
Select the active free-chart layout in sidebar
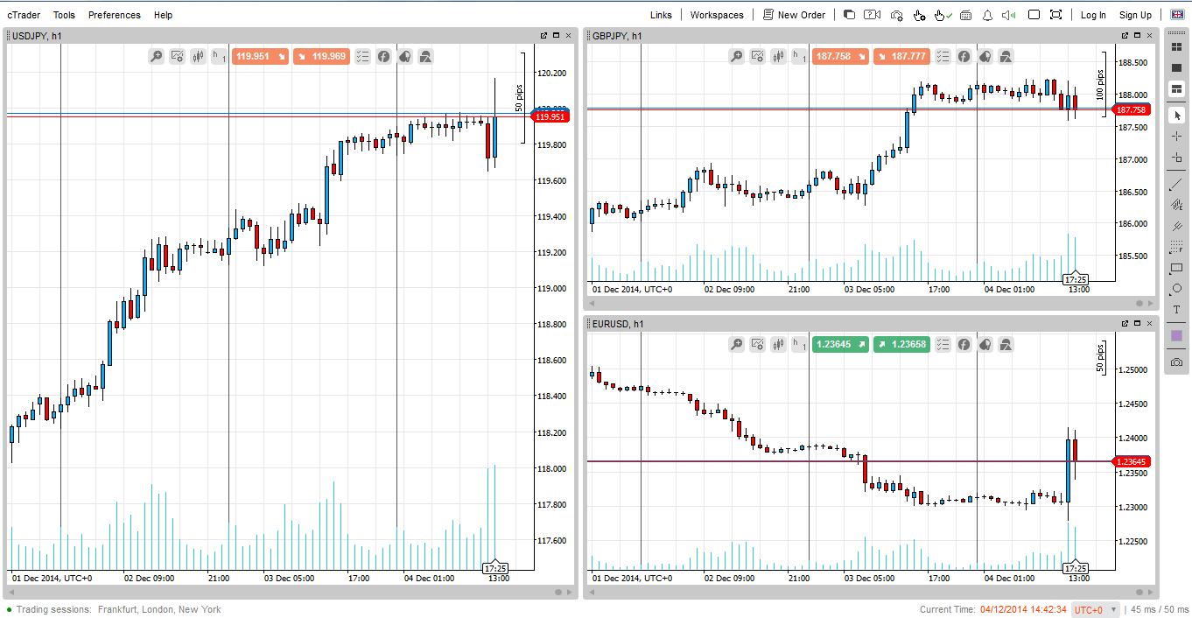click(x=1176, y=88)
